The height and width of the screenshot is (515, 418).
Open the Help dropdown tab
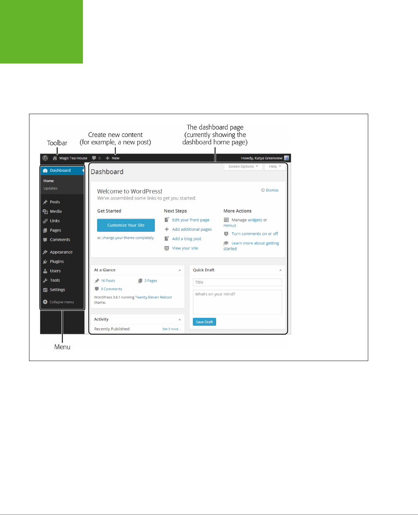point(275,166)
